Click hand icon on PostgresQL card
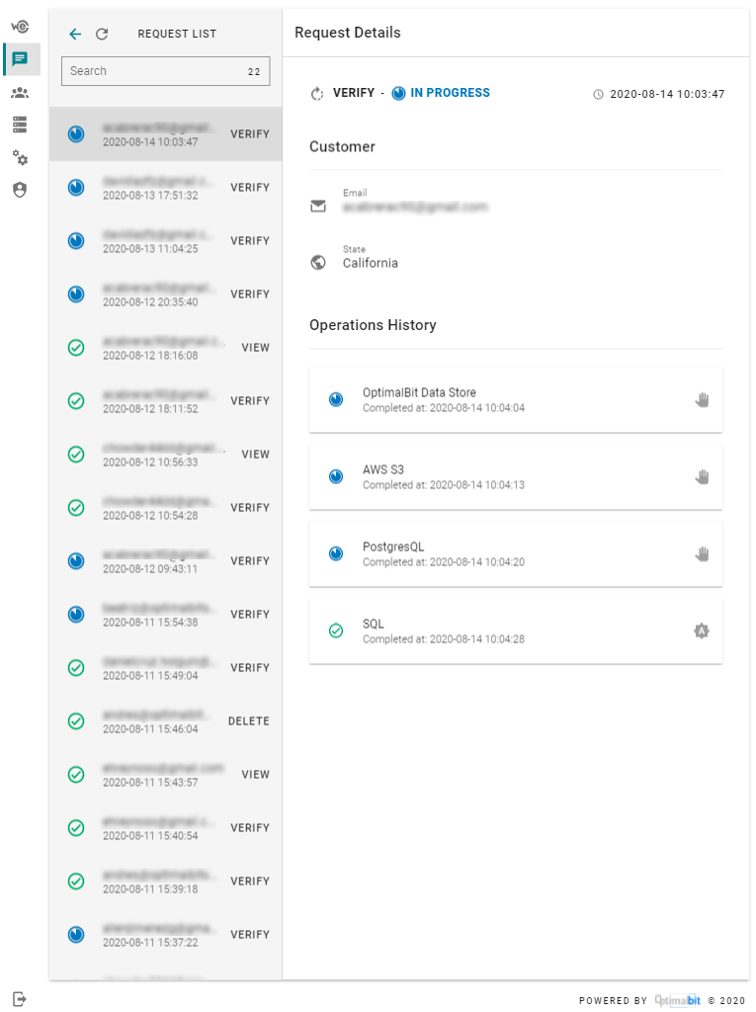This screenshot has width=756, height=1012. 702,553
